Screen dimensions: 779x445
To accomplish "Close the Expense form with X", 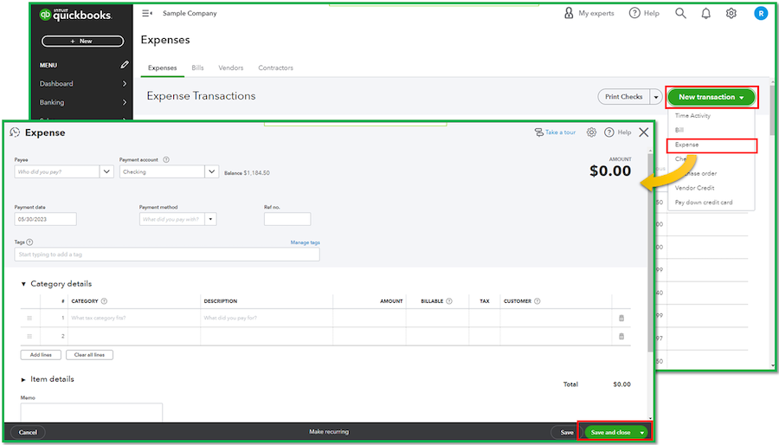I will pos(644,132).
